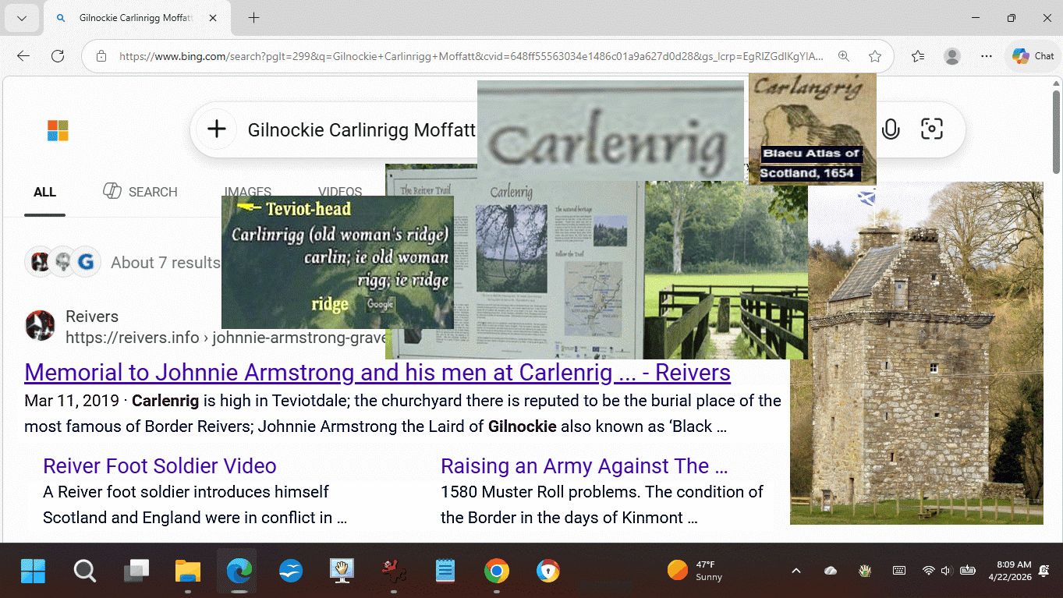
Task: Show hidden system tray icons
Action: (795, 571)
